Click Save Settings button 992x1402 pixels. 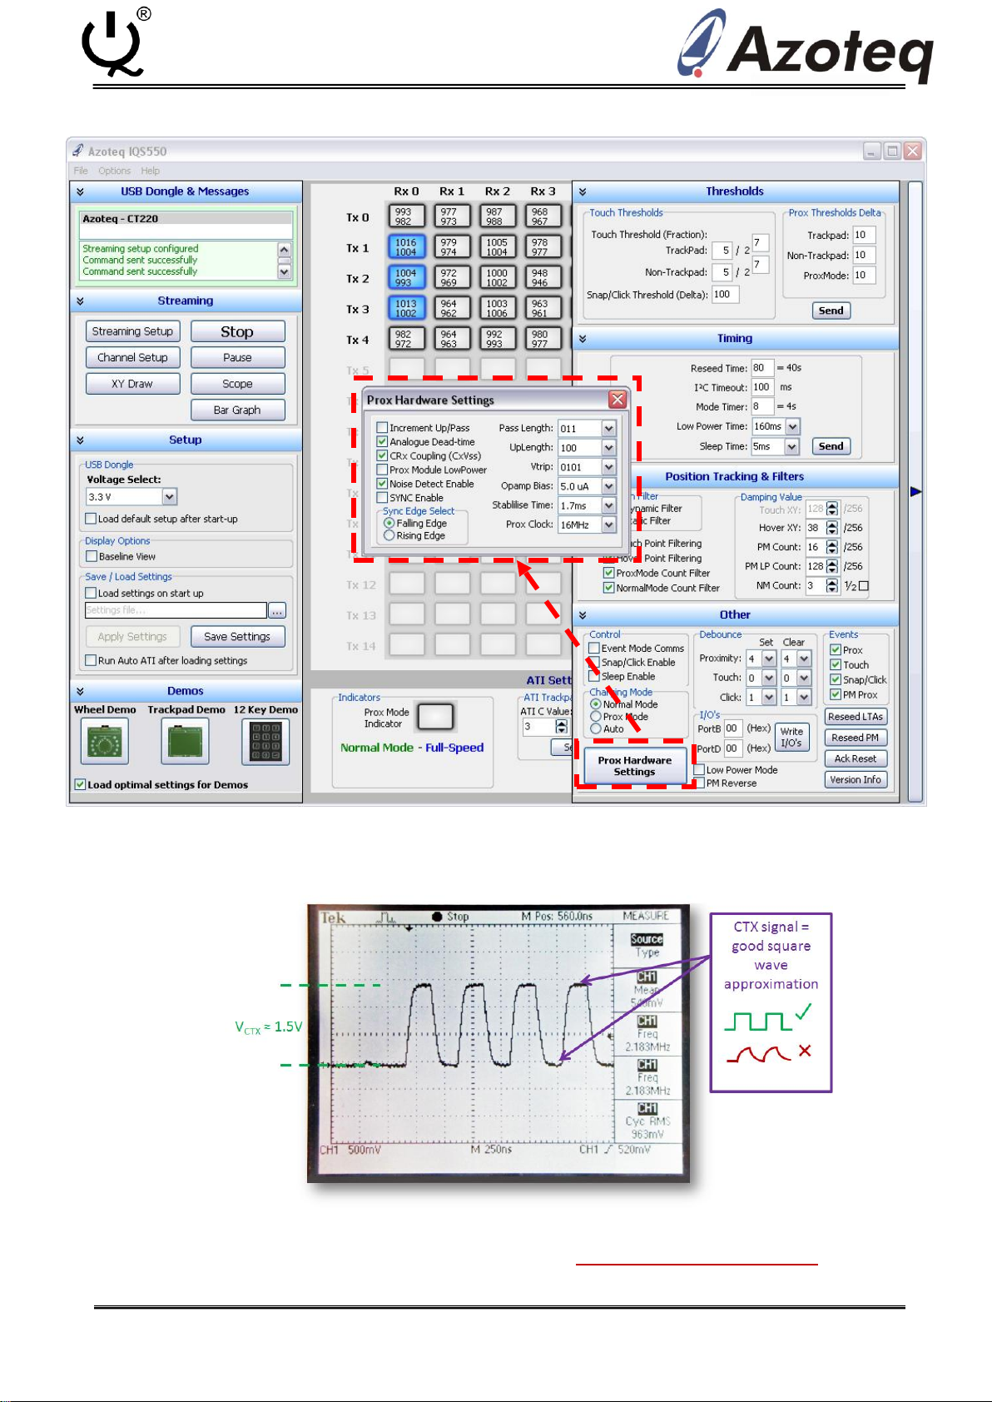pos(237,637)
